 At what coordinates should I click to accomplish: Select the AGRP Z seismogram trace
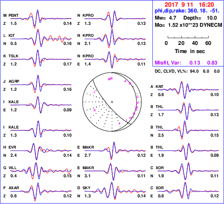(x=41, y=84)
